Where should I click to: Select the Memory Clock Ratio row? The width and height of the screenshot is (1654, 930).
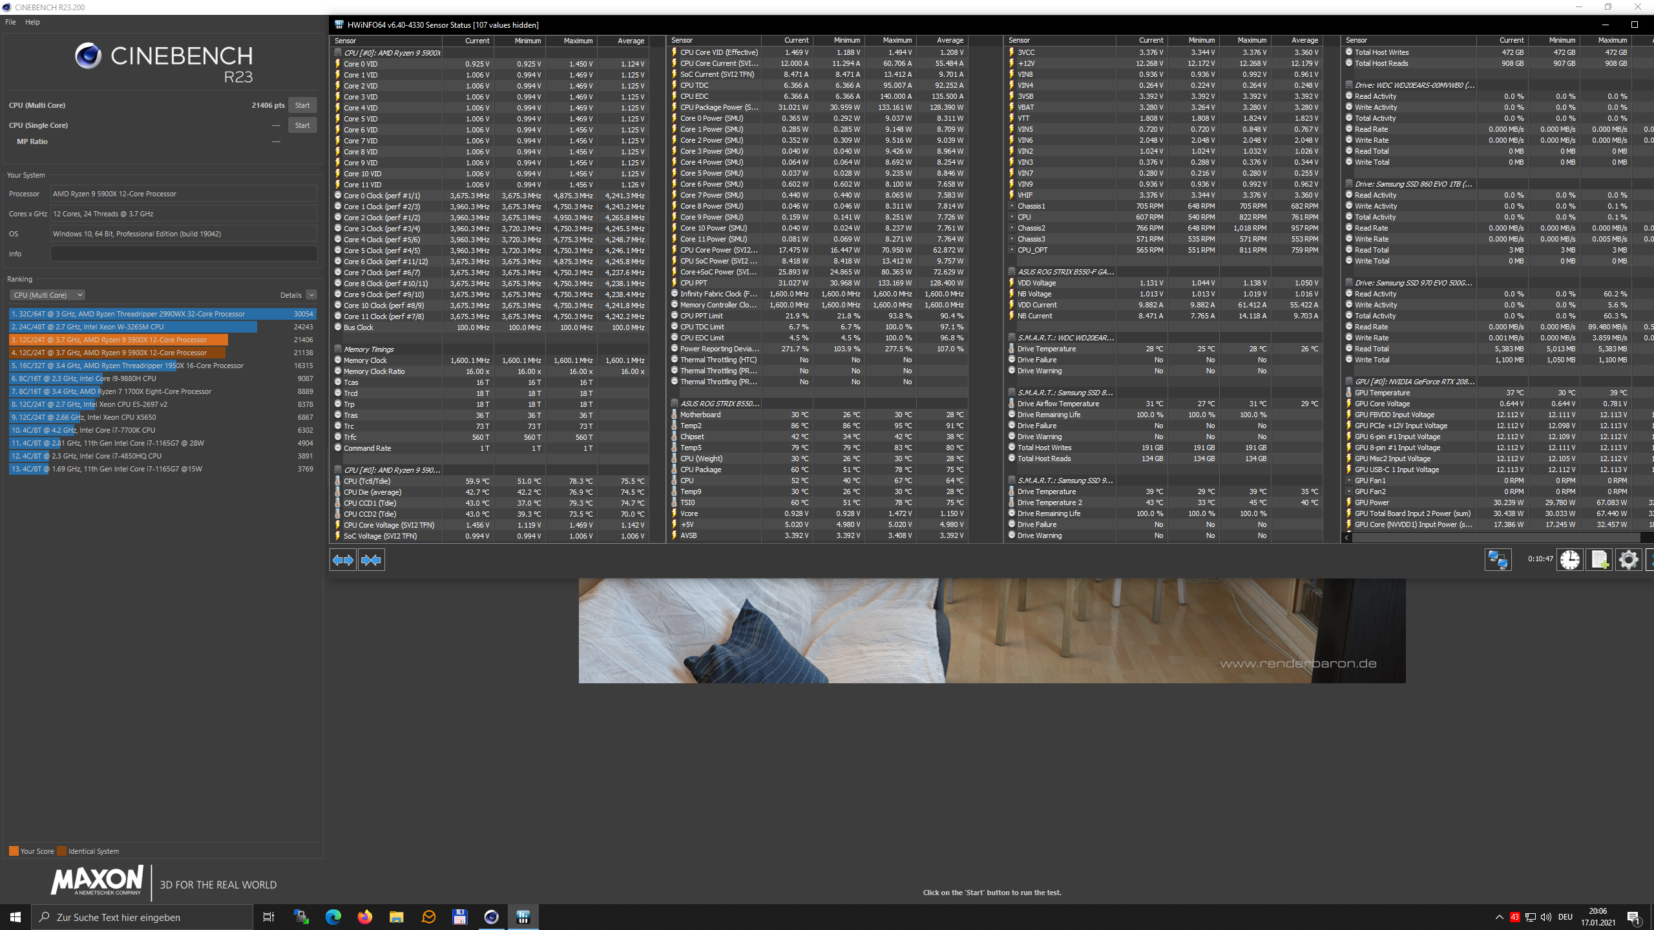point(490,371)
